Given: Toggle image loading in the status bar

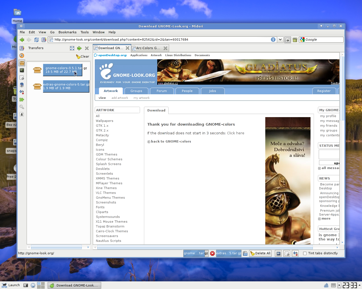Looking at the screenshot, I should (x=279, y=253).
